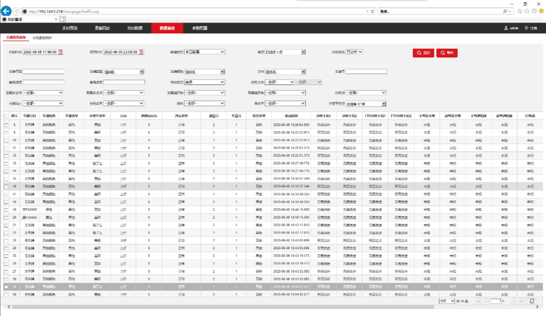Switch to the 参数配置 navigation tab
The width and height of the screenshot is (546, 316).
(199, 28)
